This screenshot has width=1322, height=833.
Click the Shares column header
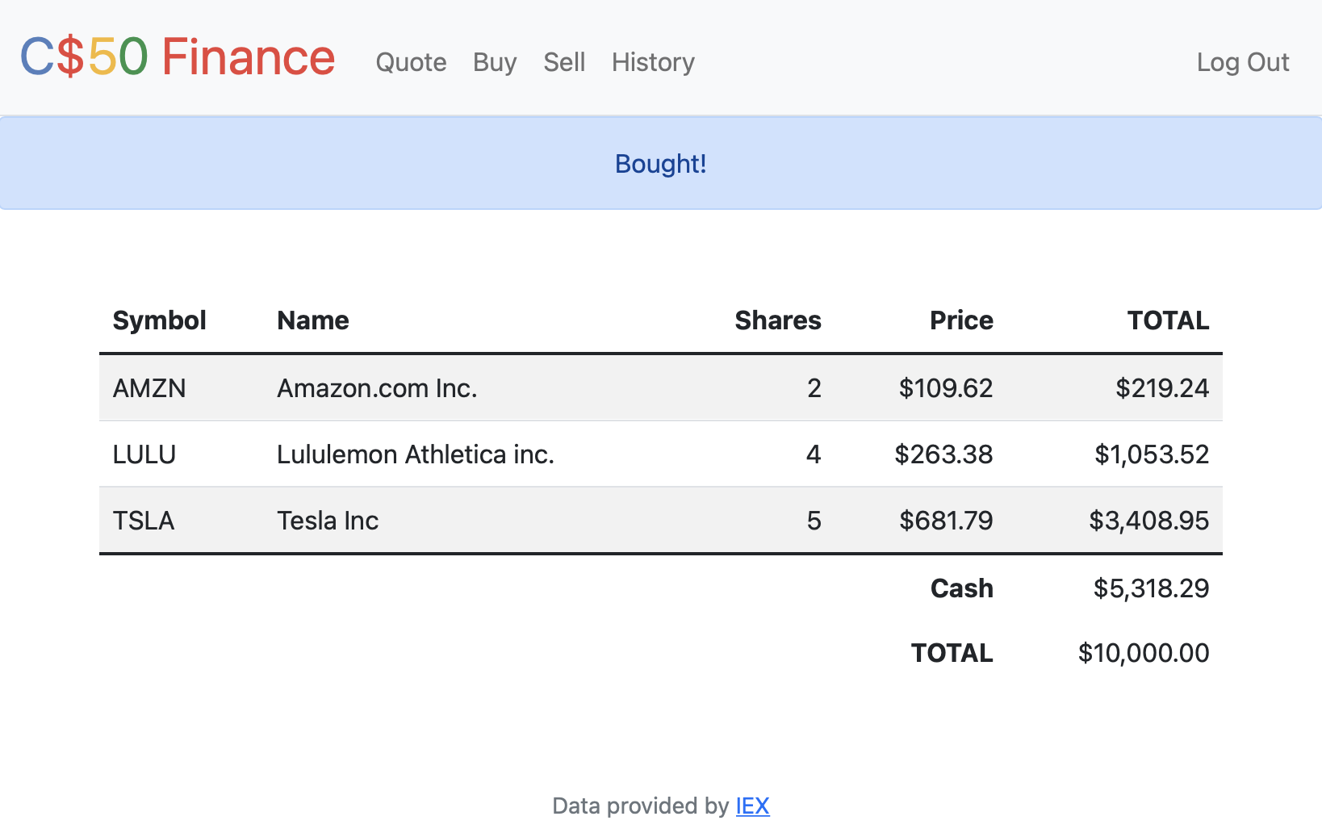tap(778, 320)
